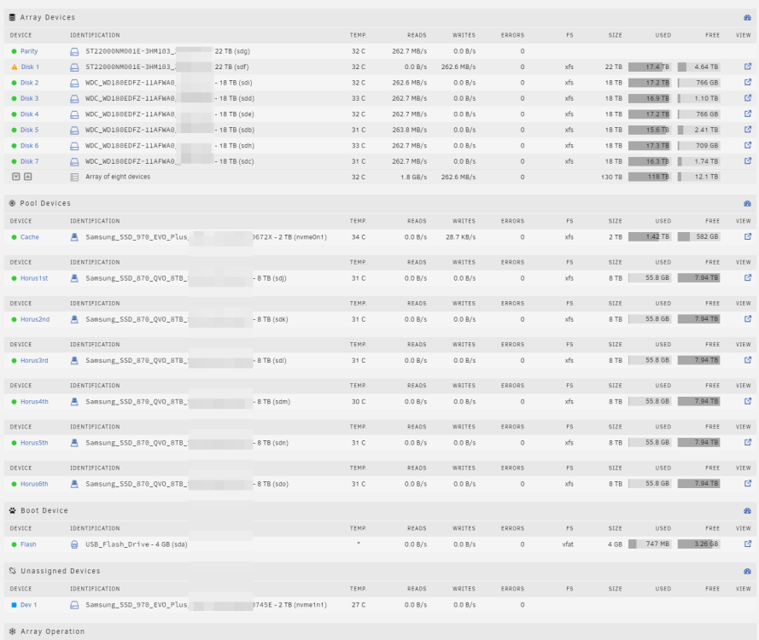Click the Disk 5 read speed 263.8 MB/s
This screenshot has width=759, height=640.
tap(410, 130)
